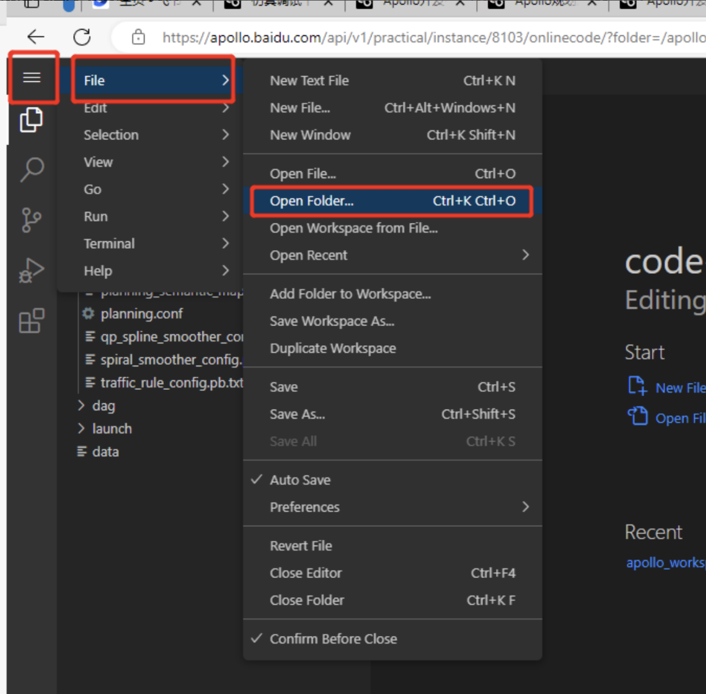The width and height of the screenshot is (706, 694).
Task: Toggle Confirm Before Close option
Action: (333, 639)
